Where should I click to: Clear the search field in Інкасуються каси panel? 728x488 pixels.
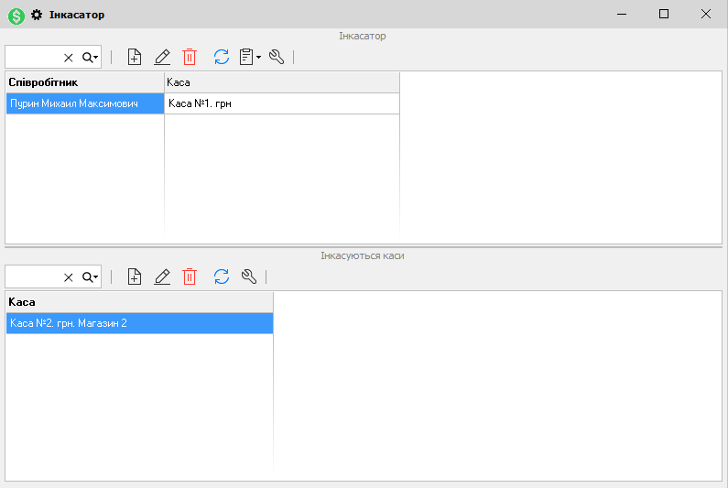pyautogui.click(x=69, y=277)
